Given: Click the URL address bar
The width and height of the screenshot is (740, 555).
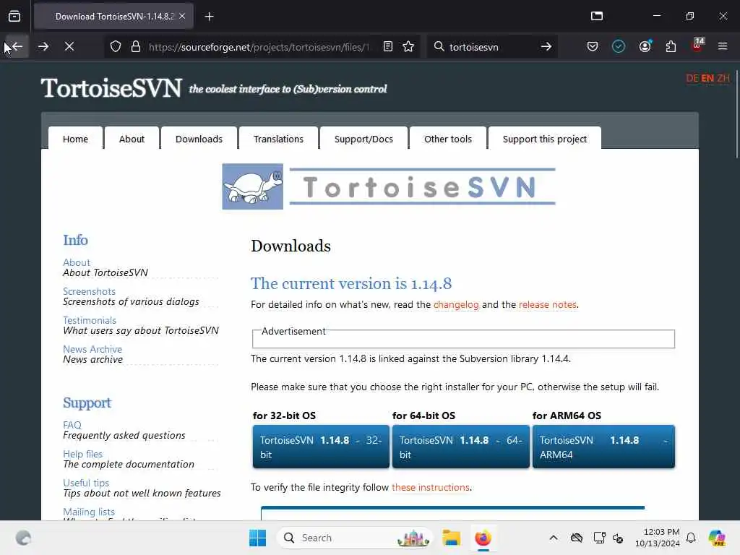Looking at the screenshot, I should pyautogui.click(x=259, y=47).
